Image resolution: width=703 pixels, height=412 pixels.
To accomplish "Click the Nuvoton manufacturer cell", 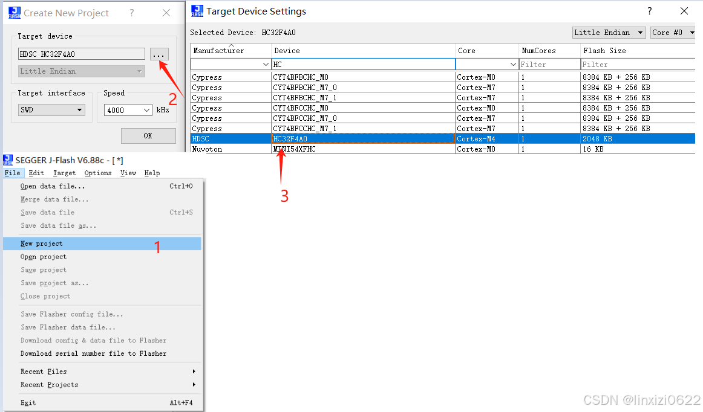I will tap(231, 149).
